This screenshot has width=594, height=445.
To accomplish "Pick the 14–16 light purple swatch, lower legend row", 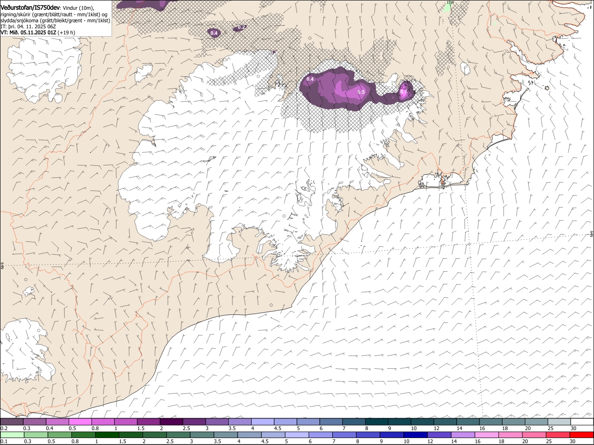I will tap(462, 435).
